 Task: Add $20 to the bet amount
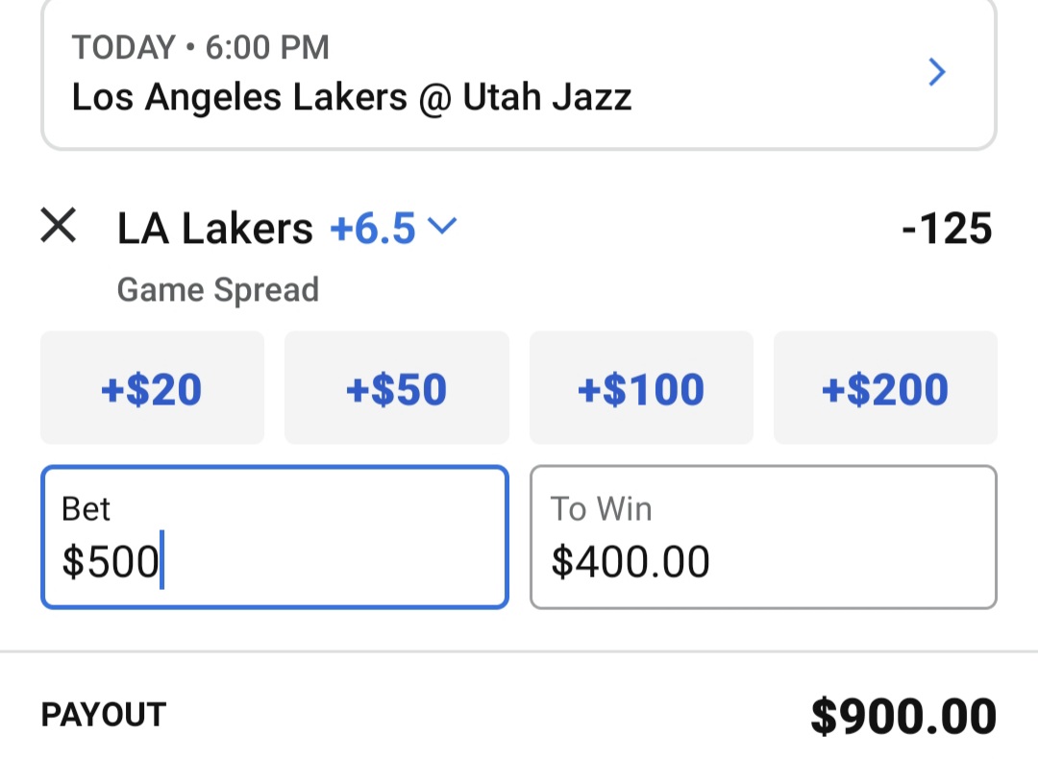click(x=152, y=388)
